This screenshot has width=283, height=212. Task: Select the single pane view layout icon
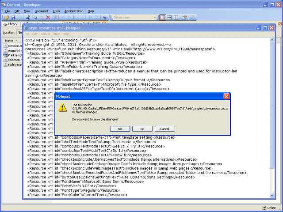click(163, 18)
